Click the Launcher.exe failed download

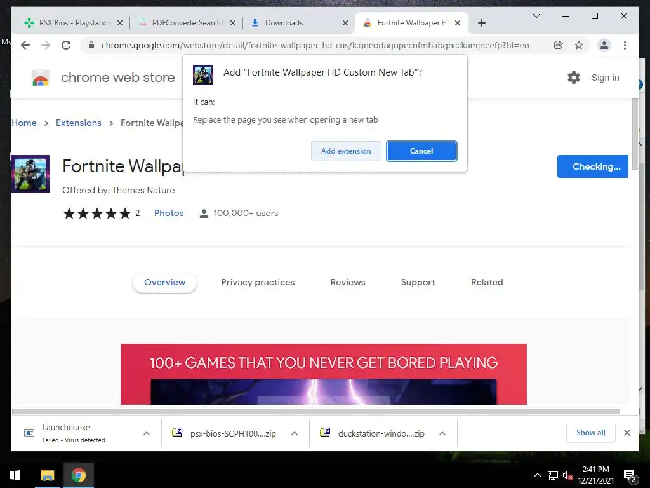(74, 433)
